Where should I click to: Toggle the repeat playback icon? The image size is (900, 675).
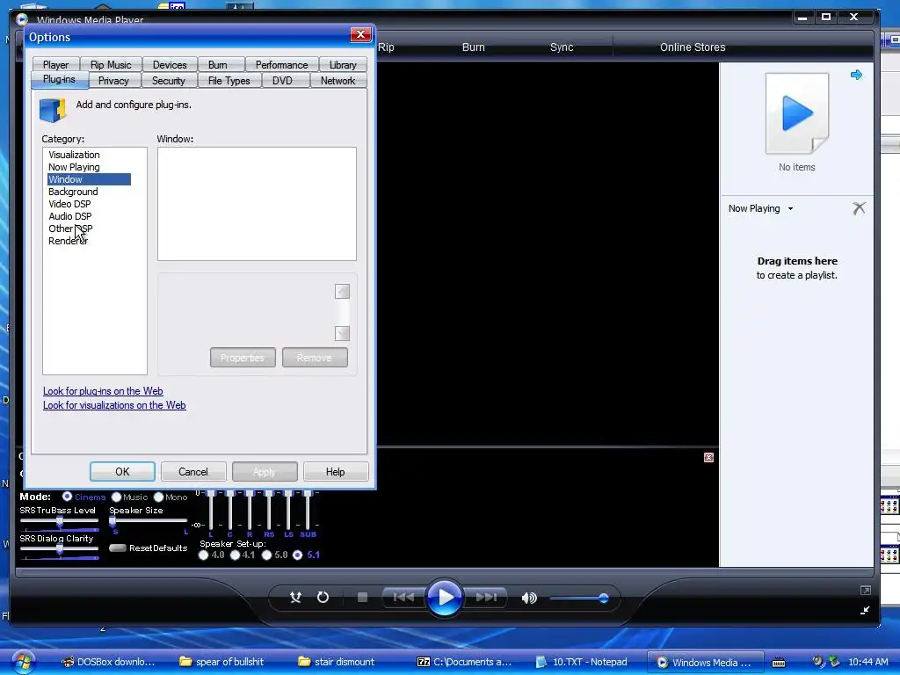pos(323,598)
